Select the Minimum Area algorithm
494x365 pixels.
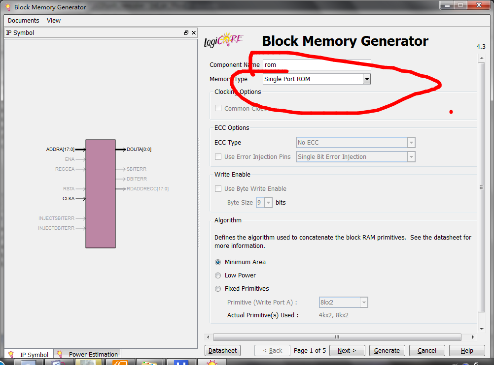click(x=218, y=262)
